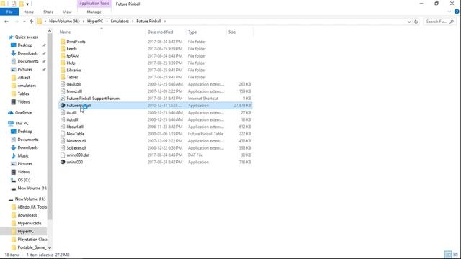Switch to the Home ribbon tab
The width and height of the screenshot is (461, 259).
[29, 12]
